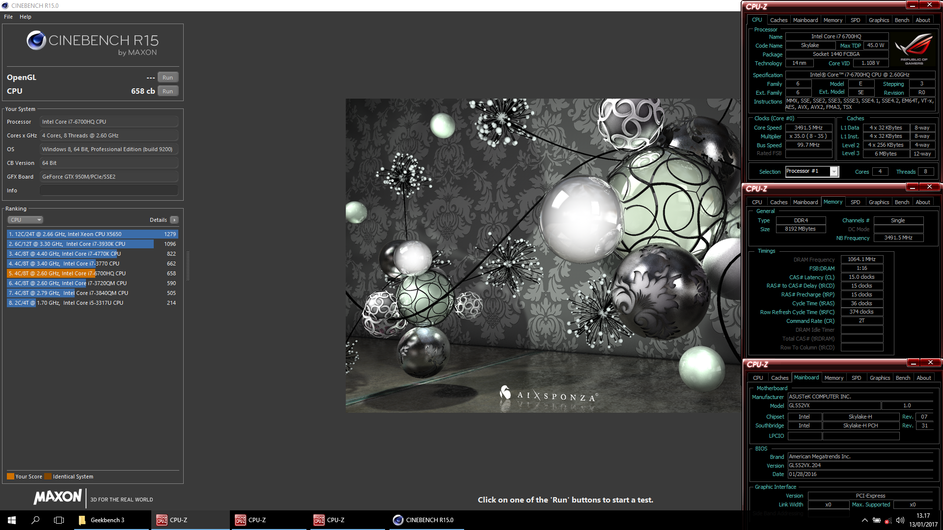
Task: Click the Manufacturer field ASUSTeK COMPUTER INC.
Action: [860, 397]
